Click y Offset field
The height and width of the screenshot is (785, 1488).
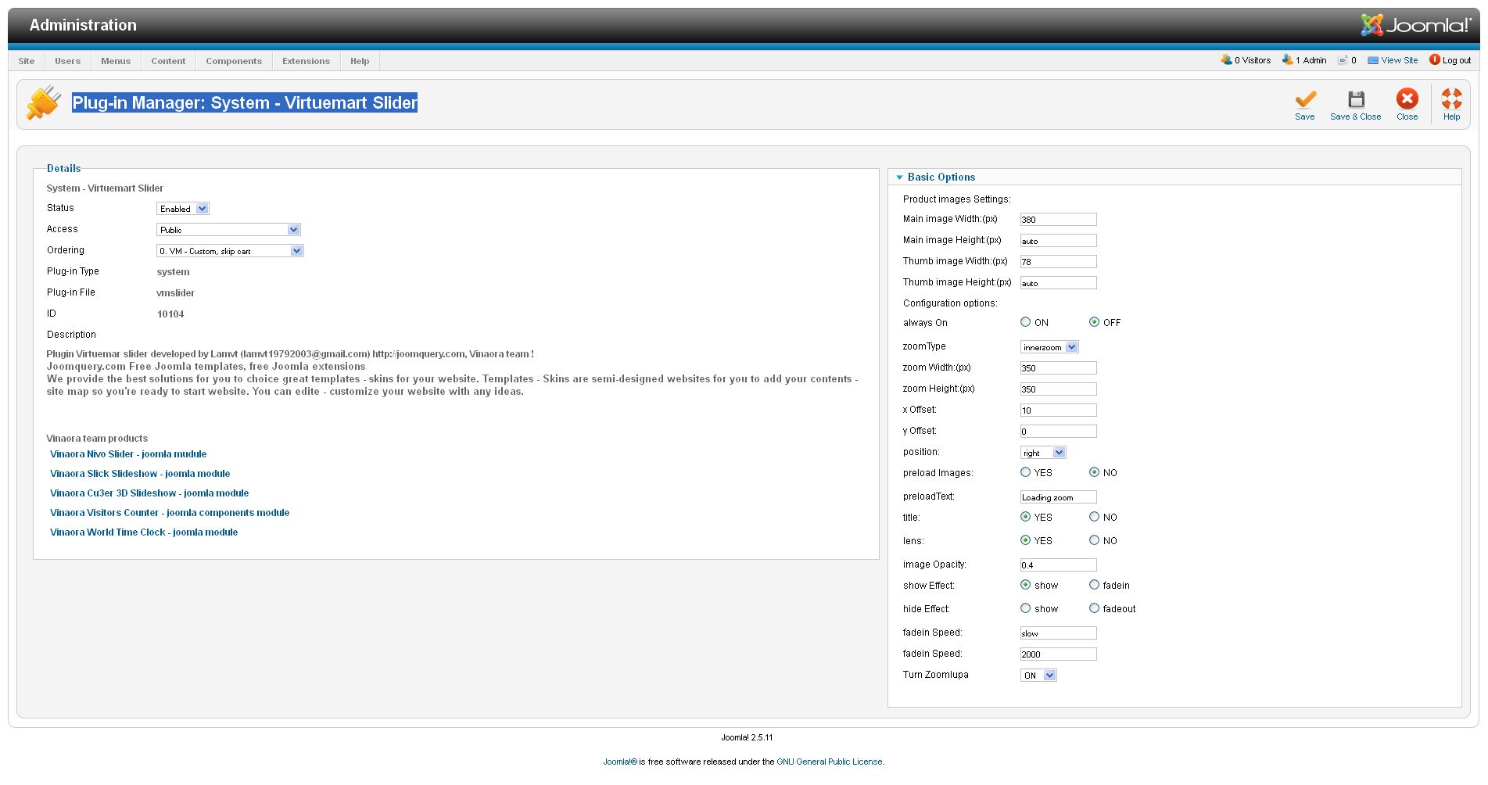(1058, 432)
